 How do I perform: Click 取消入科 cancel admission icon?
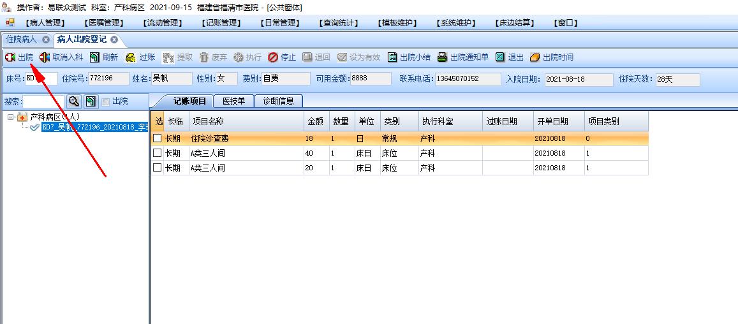(45, 57)
